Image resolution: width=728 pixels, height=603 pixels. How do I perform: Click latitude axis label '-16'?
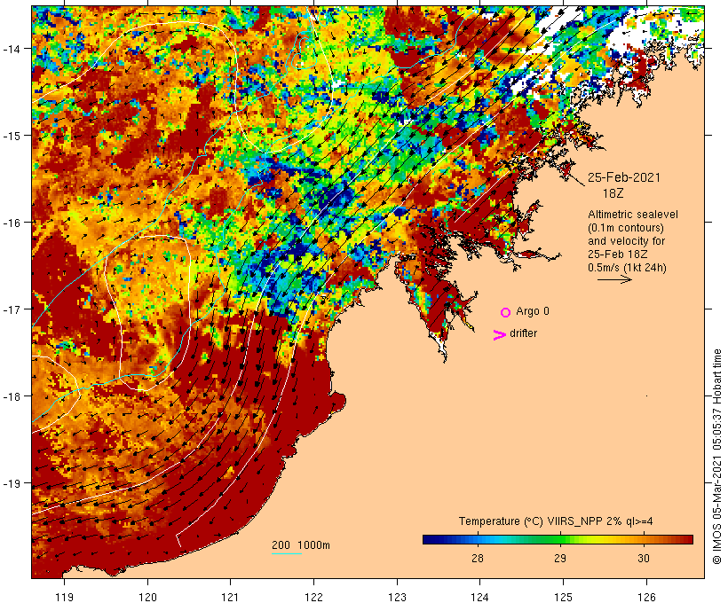tap(11, 223)
